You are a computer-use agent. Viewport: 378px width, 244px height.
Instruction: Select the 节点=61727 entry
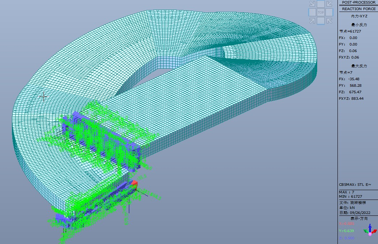(x=350, y=31)
